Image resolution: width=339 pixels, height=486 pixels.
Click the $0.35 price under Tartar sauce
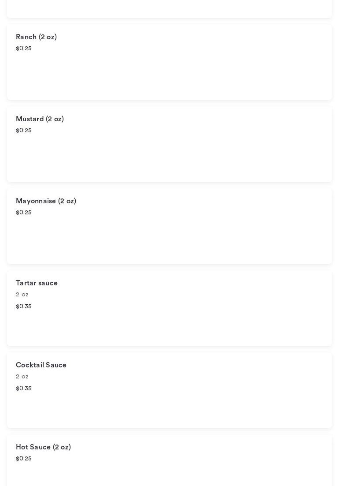(x=24, y=307)
